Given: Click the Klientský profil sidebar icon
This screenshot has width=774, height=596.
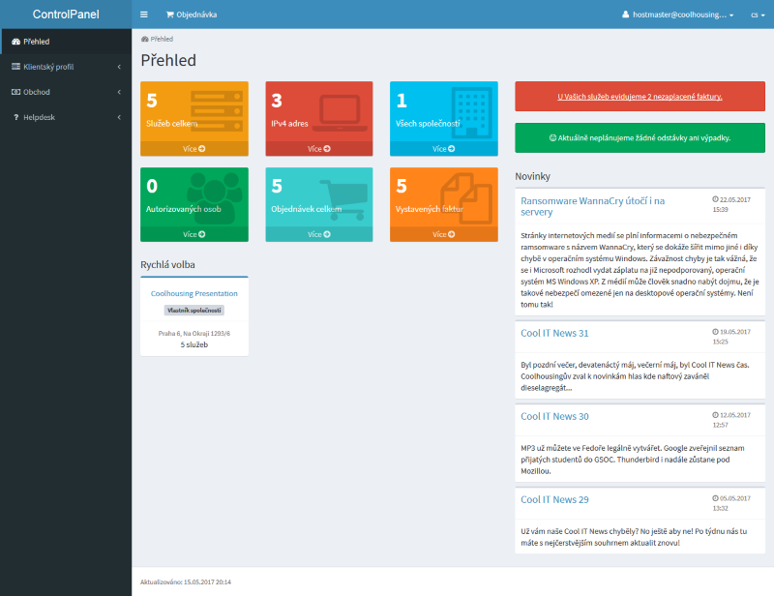Looking at the screenshot, I should [15, 67].
